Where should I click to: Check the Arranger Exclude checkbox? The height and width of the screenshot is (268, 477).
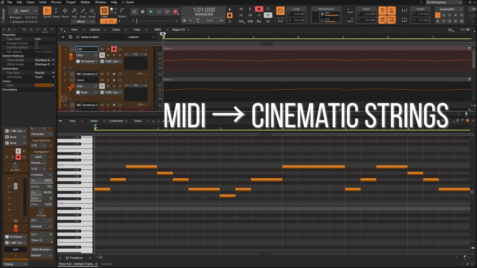pyautogui.click(x=37, y=43)
